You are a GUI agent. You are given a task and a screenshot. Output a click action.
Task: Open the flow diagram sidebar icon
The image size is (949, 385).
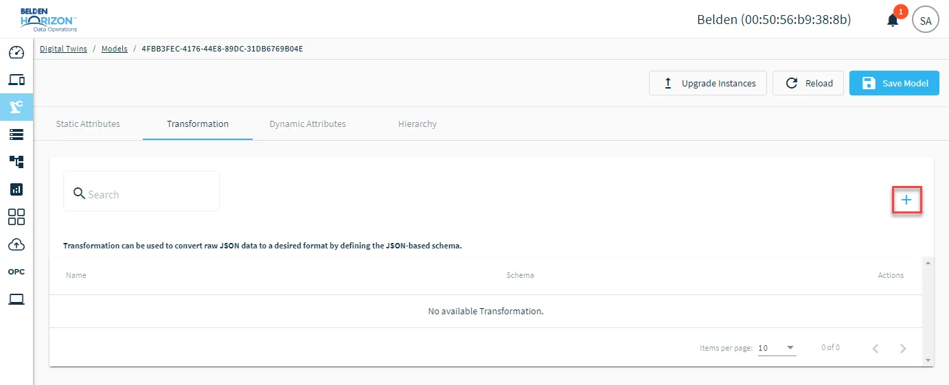(x=16, y=161)
